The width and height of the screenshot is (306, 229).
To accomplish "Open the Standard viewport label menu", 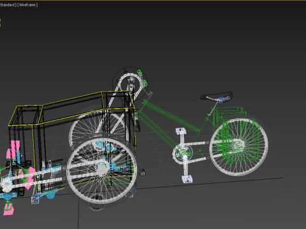I will coord(8,4).
